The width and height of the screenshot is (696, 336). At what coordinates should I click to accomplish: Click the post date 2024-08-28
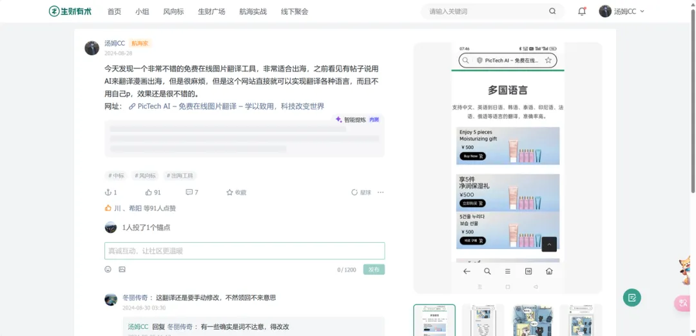click(x=118, y=53)
